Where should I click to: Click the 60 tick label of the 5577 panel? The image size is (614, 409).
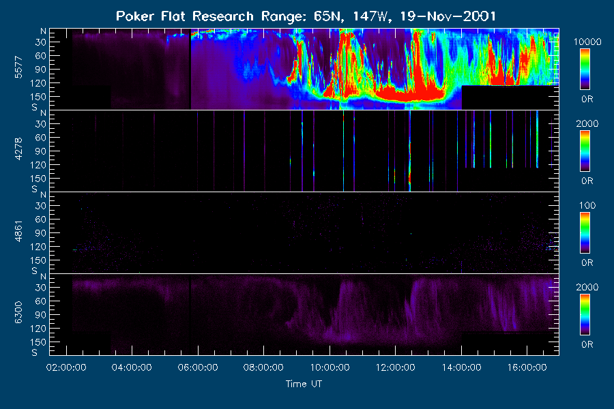[x=41, y=56]
